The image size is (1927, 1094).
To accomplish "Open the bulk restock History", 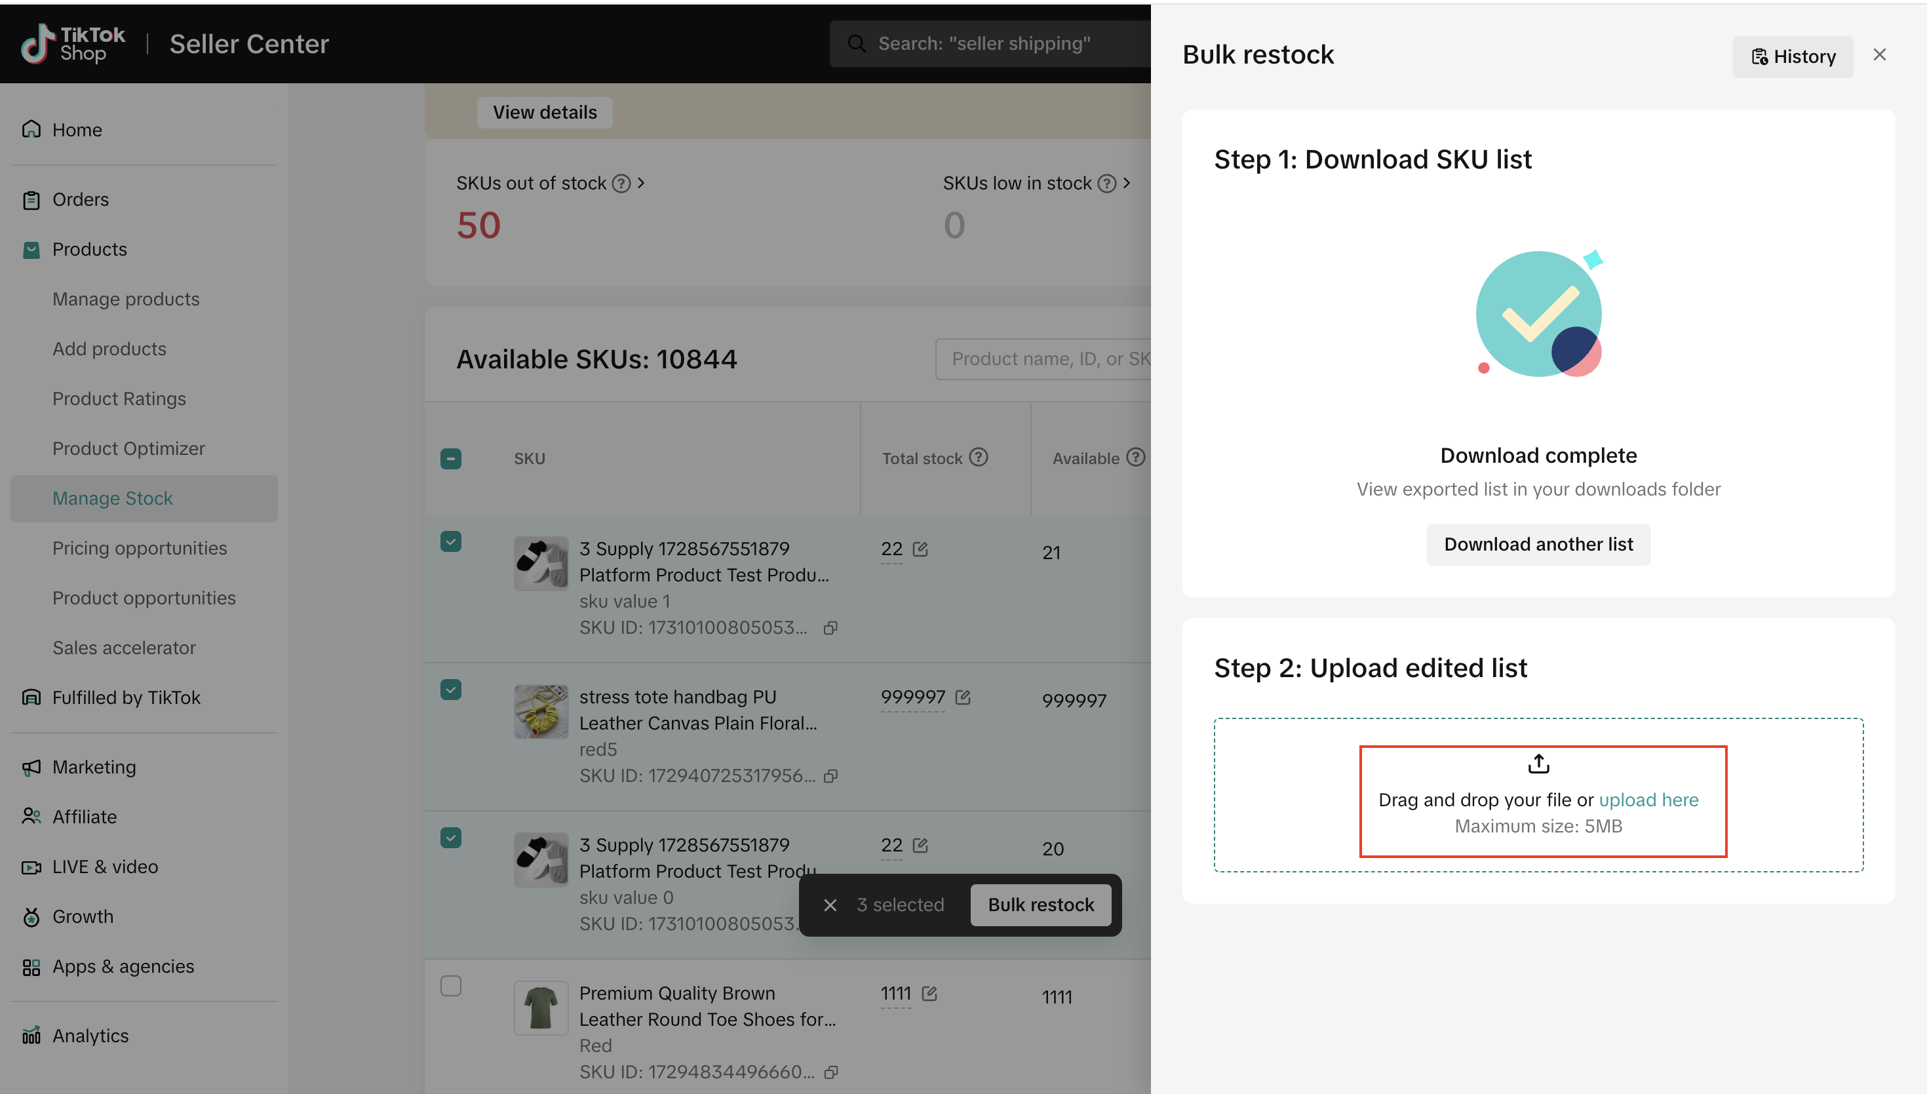I will (1792, 57).
